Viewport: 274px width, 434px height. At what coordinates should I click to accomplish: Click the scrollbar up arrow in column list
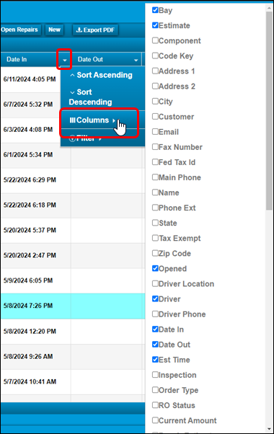coord(269,8)
